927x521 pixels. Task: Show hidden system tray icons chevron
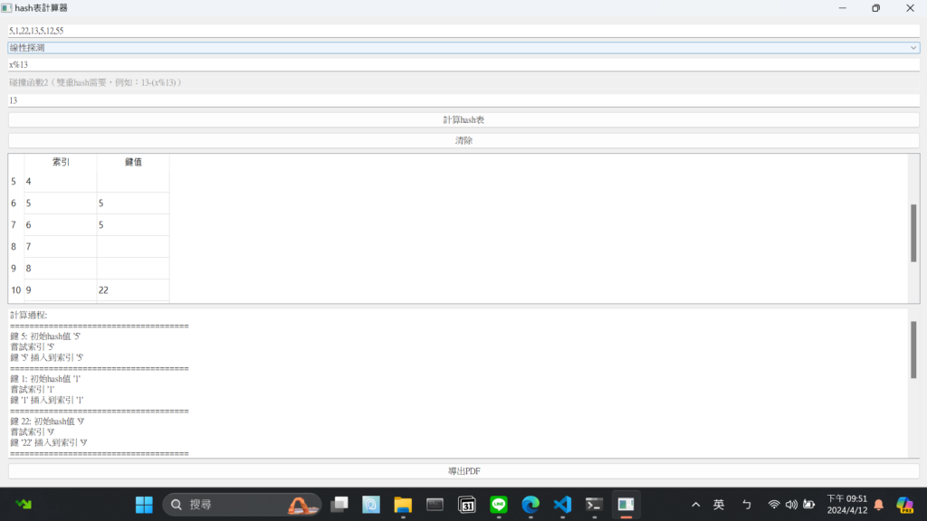point(695,504)
